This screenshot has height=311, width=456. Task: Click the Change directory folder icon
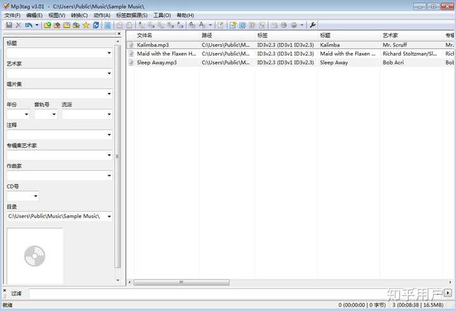click(47, 25)
